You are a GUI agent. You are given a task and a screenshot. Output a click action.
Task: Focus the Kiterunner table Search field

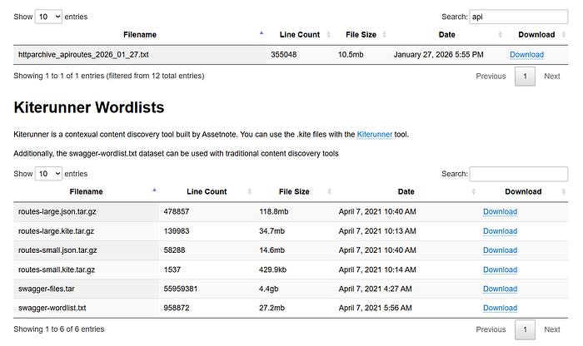tap(518, 173)
